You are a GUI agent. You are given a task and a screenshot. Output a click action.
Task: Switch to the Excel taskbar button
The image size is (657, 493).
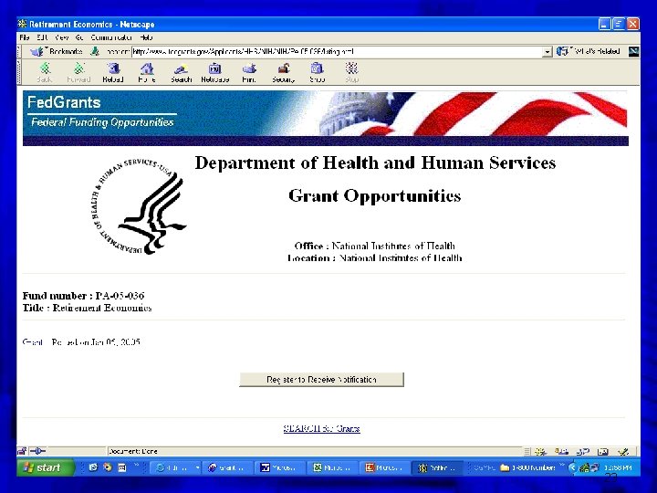coord(333,467)
